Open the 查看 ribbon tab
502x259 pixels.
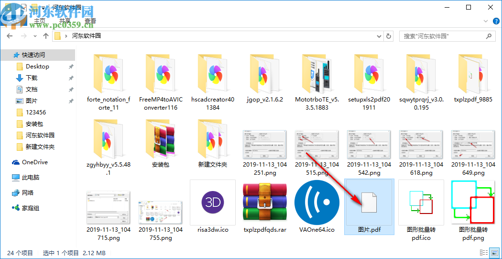(90, 21)
